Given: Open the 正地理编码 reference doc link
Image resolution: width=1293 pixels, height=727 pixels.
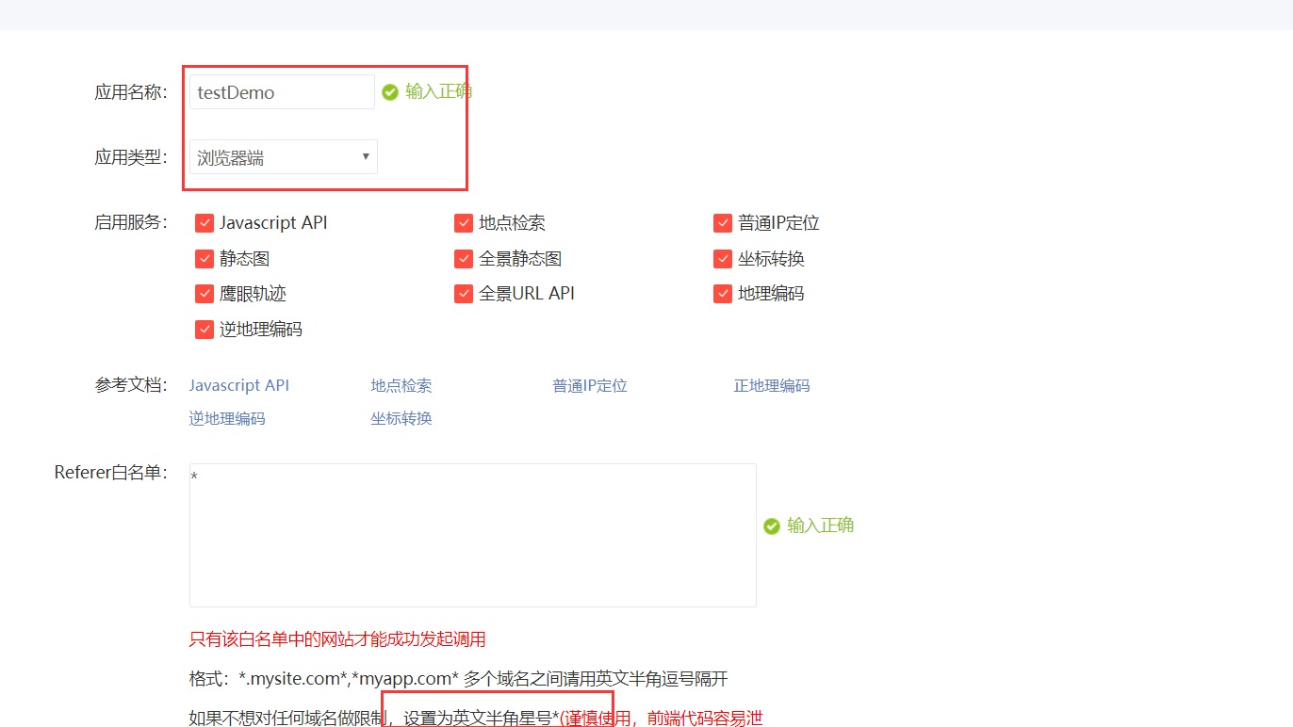Looking at the screenshot, I should coord(772,386).
